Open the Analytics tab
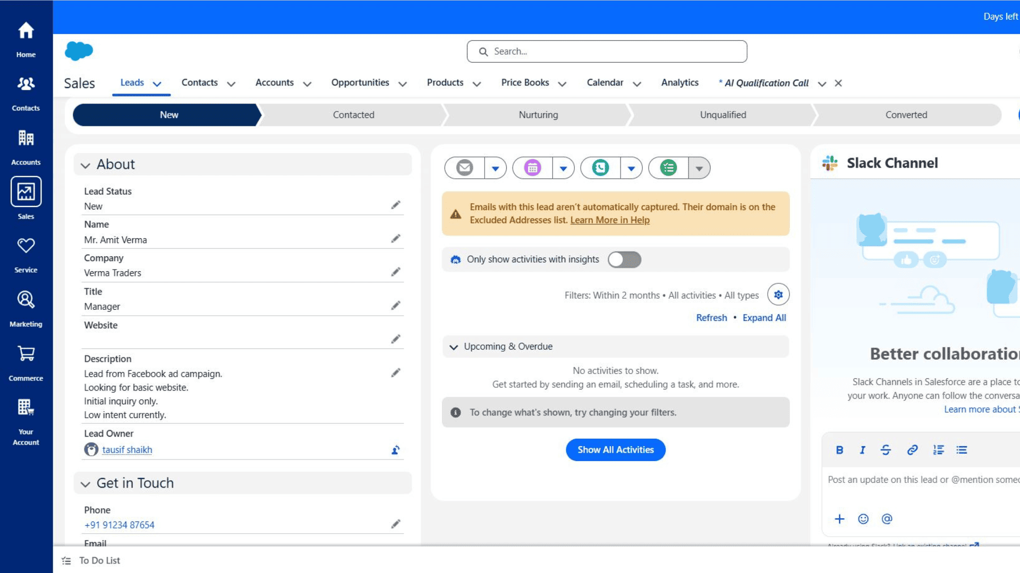Image resolution: width=1020 pixels, height=573 pixels. tap(680, 82)
